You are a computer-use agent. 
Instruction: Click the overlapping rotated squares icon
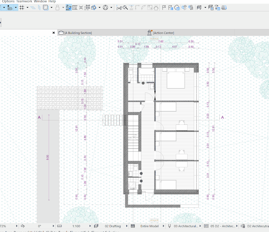(94, 8)
